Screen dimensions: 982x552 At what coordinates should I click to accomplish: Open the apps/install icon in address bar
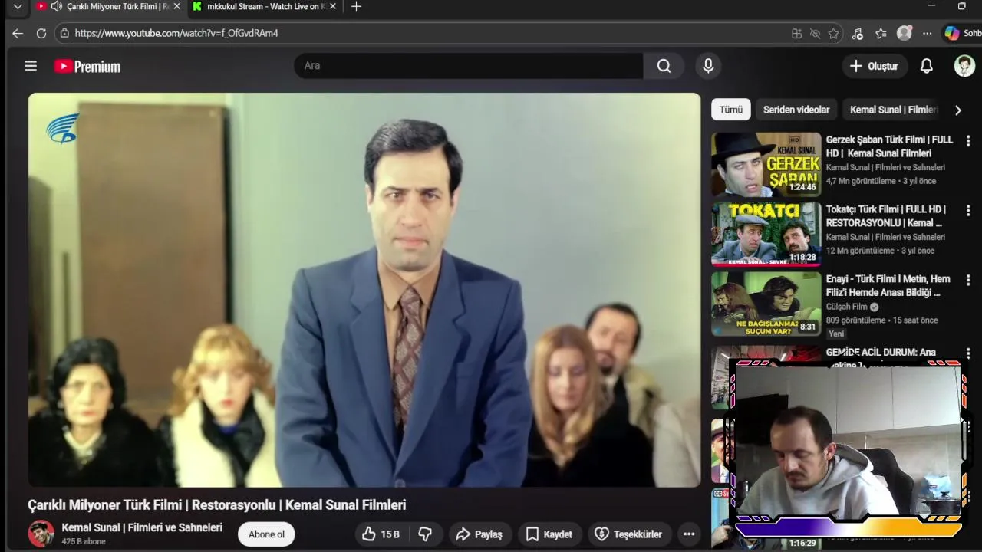click(x=796, y=33)
